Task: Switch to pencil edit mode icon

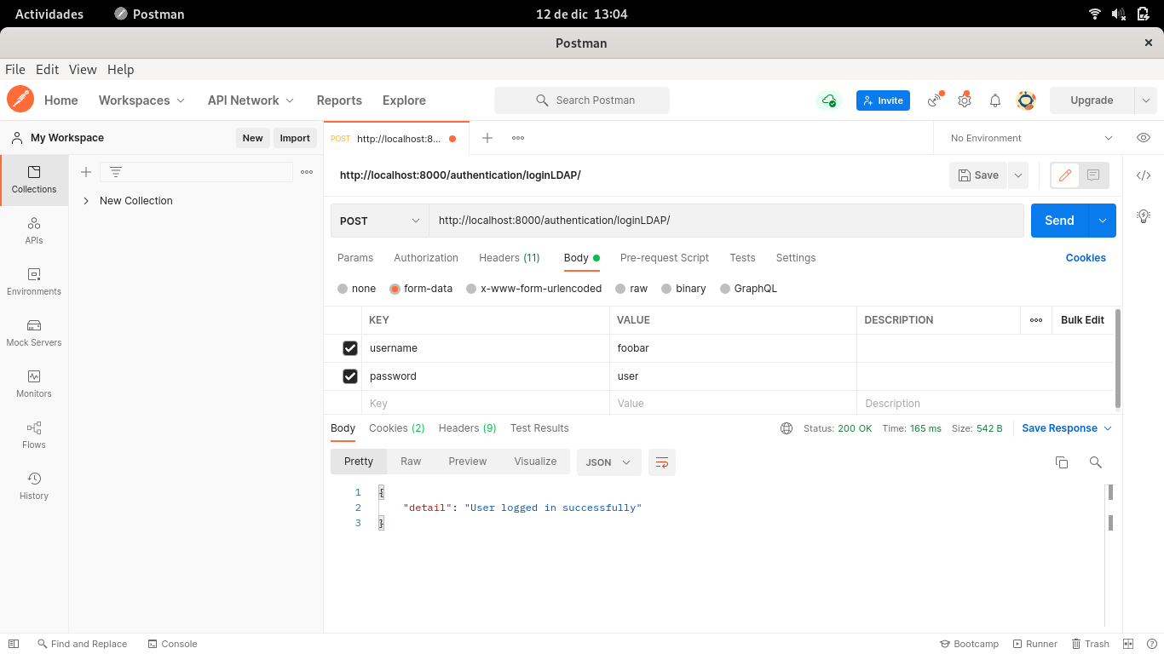Action: pos(1064,175)
